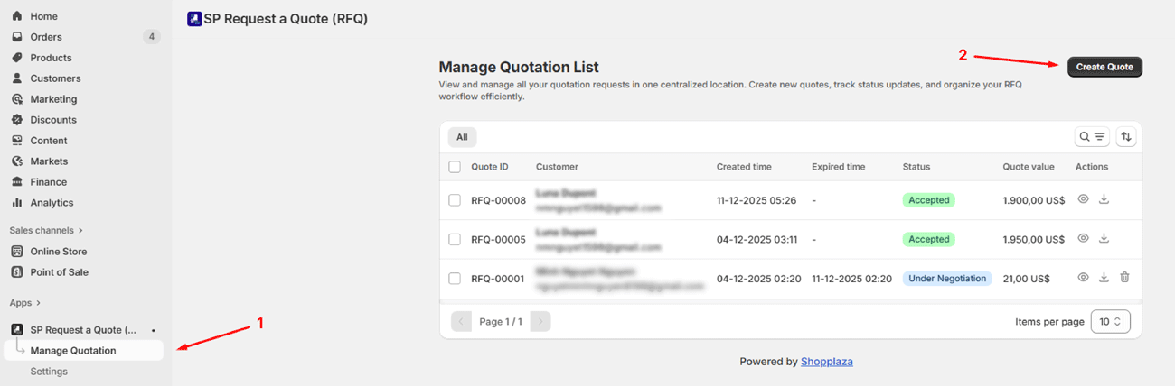The image size is (1175, 386).
Task: Click the Accepted status of RFQ-00005
Action: (x=929, y=240)
